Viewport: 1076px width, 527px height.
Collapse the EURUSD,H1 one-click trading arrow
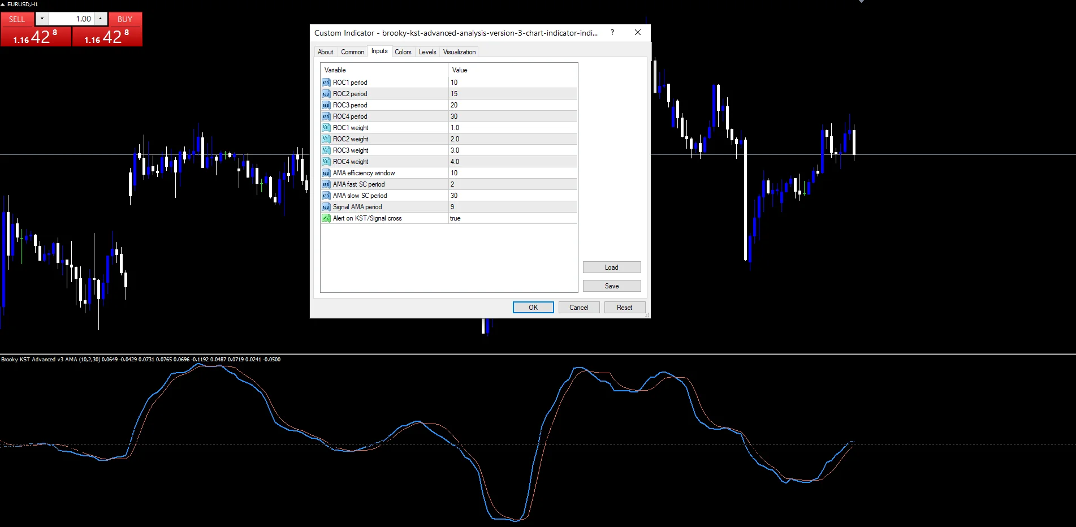[3, 4]
